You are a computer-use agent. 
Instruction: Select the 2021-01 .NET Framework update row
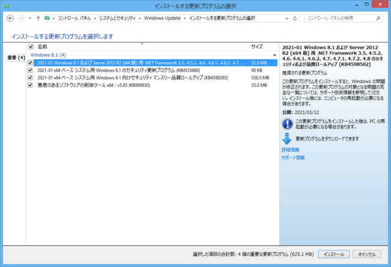pos(155,63)
